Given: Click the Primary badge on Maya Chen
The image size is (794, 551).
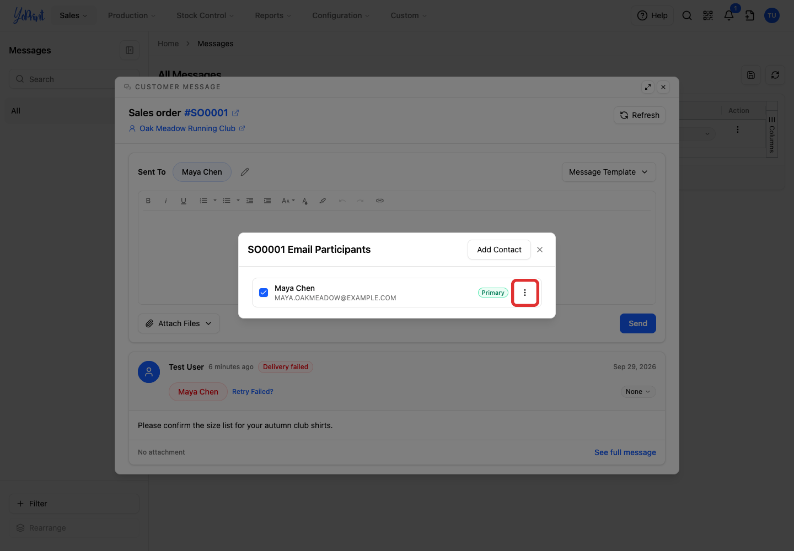Looking at the screenshot, I should click(x=493, y=293).
